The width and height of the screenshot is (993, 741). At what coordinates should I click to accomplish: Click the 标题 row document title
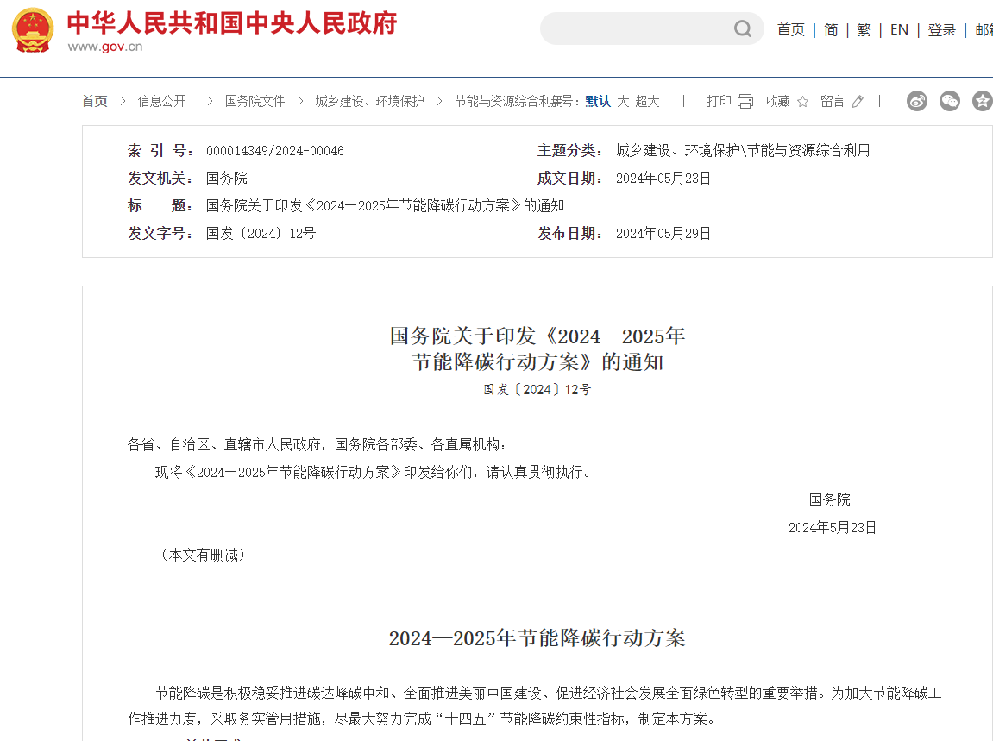pyautogui.click(x=385, y=206)
